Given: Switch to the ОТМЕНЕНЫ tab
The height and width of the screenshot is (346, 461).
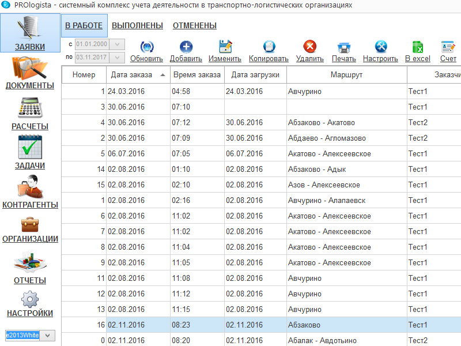Looking at the screenshot, I should pyautogui.click(x=195, y=25).
